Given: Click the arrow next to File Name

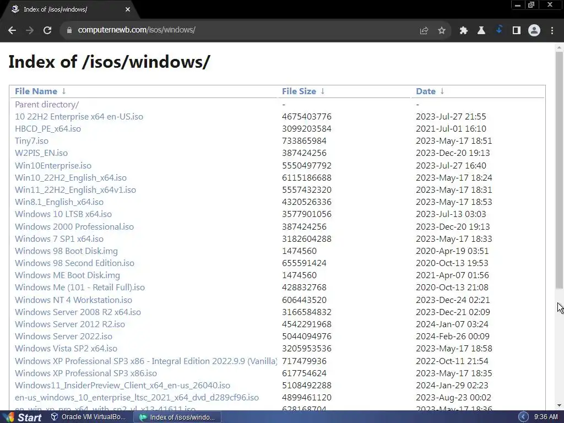Looking at the screenshot, I should [x=64, y=91].
